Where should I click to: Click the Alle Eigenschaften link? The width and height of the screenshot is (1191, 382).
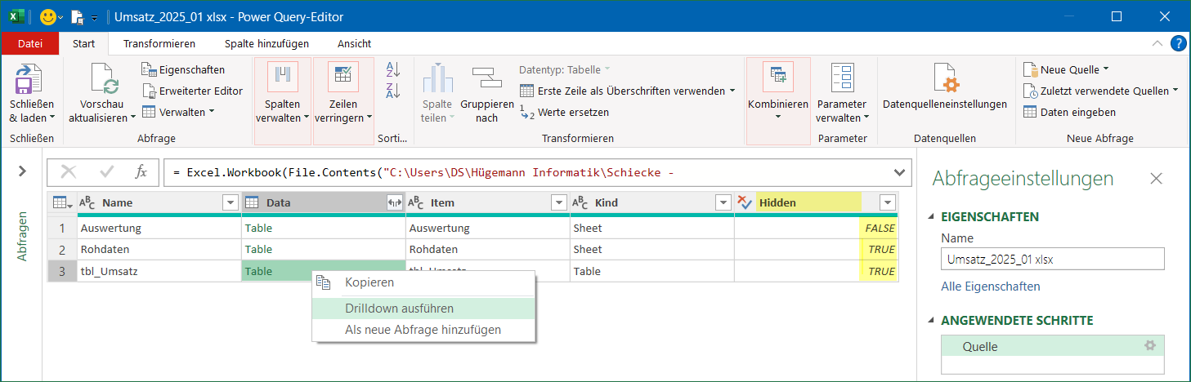click(x=990, y=286)
